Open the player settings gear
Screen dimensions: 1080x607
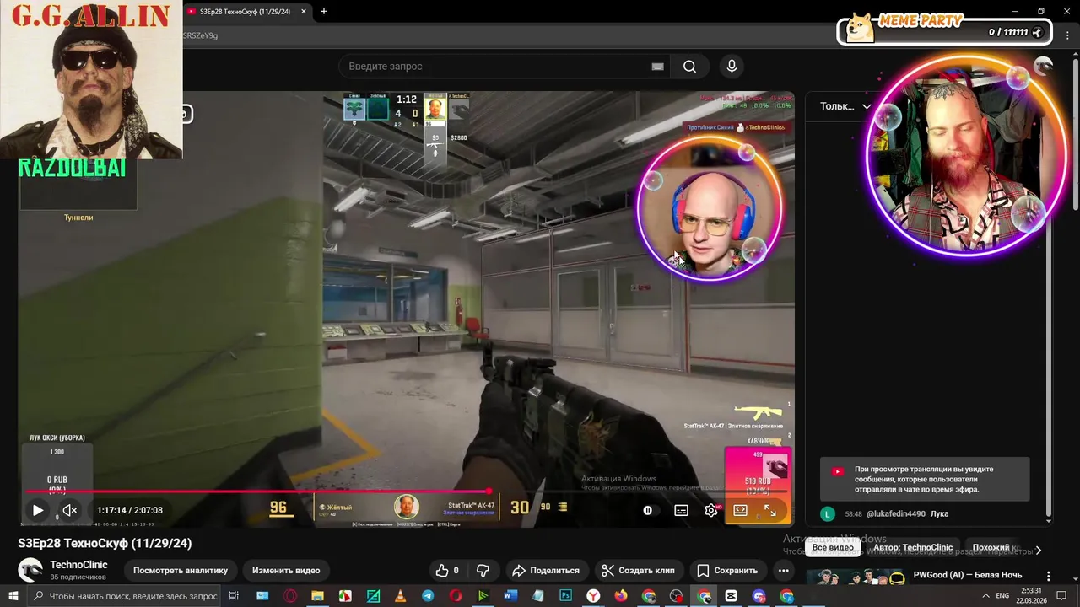[x=711, y=510]
